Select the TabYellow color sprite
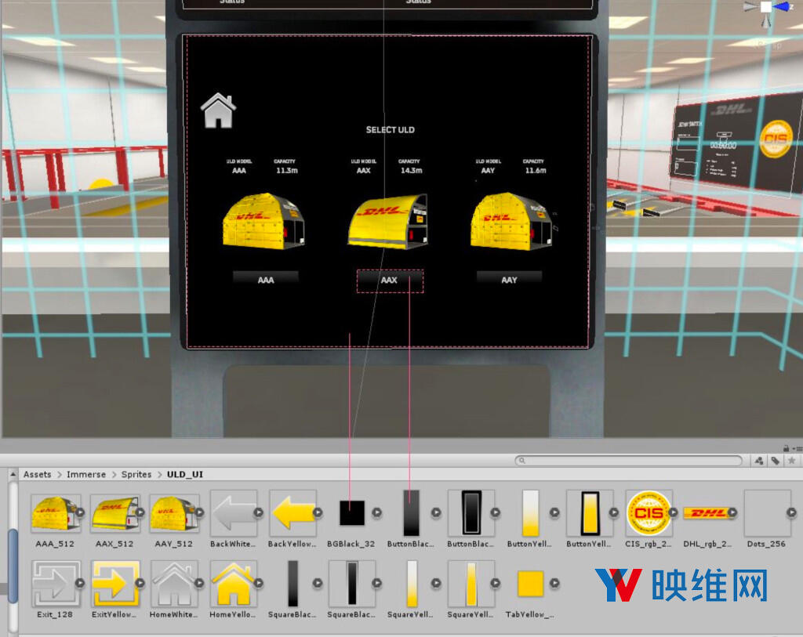Image resolution: width=803 pixels, height=637 pixels. [x=530, y=584]
